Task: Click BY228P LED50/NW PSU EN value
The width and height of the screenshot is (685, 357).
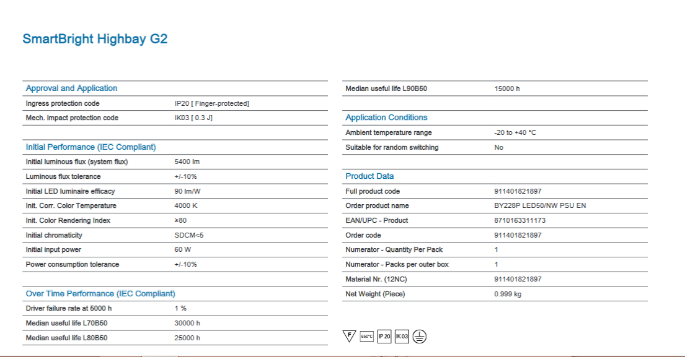Action: 540,206
